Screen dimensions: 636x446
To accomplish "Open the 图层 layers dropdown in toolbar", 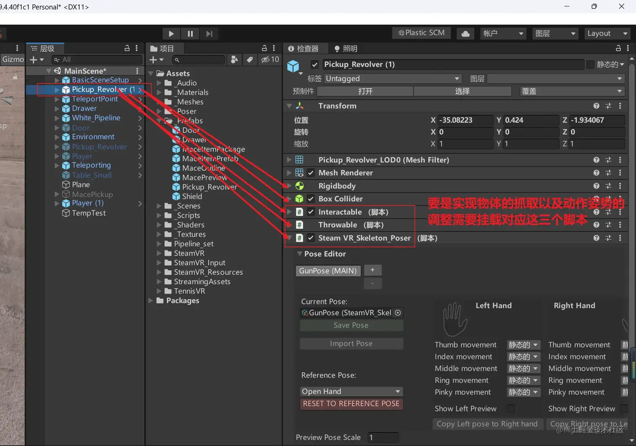I will click(x=555, y=34).
